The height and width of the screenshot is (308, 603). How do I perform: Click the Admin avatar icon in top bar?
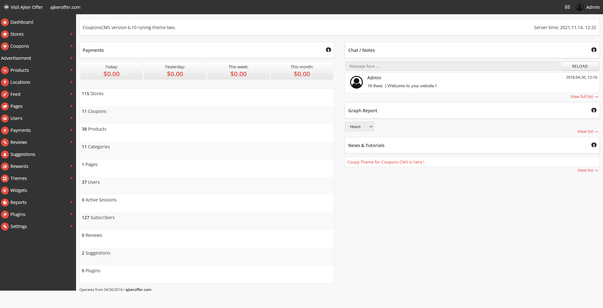tap(580, 7)
